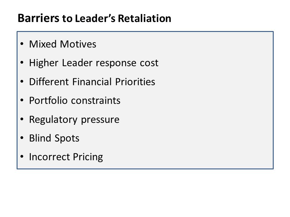Click the word Priorities in the third bullet

[135, 82]
